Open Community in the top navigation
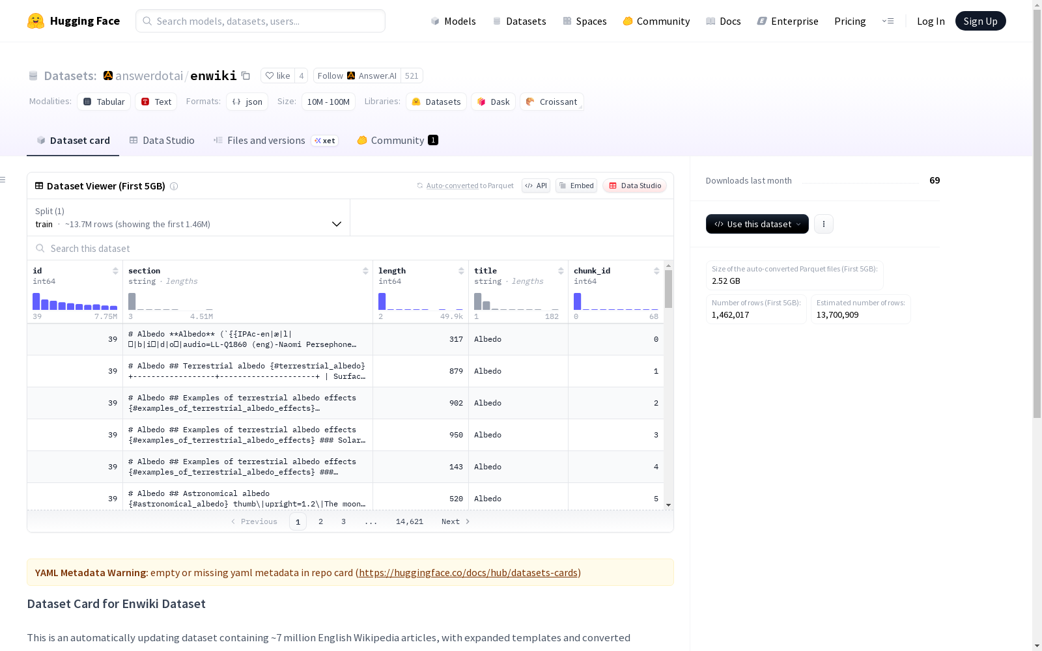The image size is (1042, 651). (x=656, y=21)
